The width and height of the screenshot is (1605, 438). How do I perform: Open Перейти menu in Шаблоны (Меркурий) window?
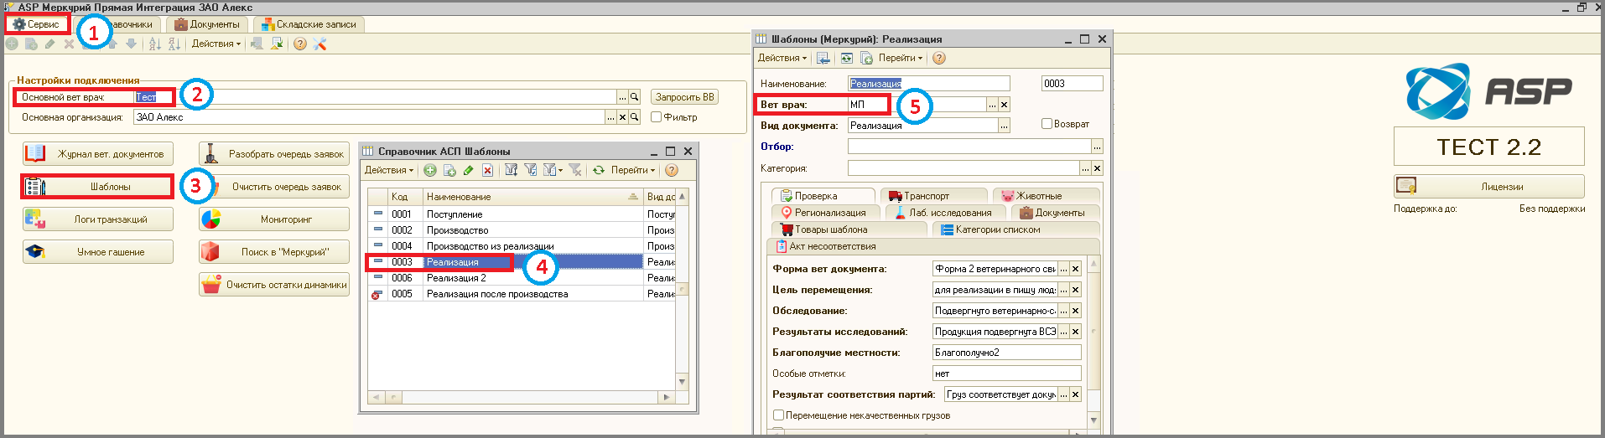[900, 58]
